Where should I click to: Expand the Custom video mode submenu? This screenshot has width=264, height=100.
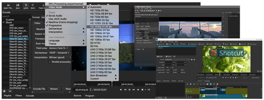(x=103, y=79)
